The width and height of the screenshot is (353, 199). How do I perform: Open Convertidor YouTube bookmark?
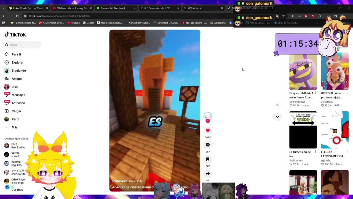pos(138,23)
